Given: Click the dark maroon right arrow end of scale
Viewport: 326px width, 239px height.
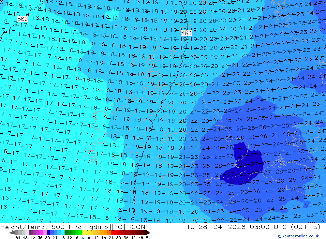Looking at the screenshot, I should [x=148, y=233].
